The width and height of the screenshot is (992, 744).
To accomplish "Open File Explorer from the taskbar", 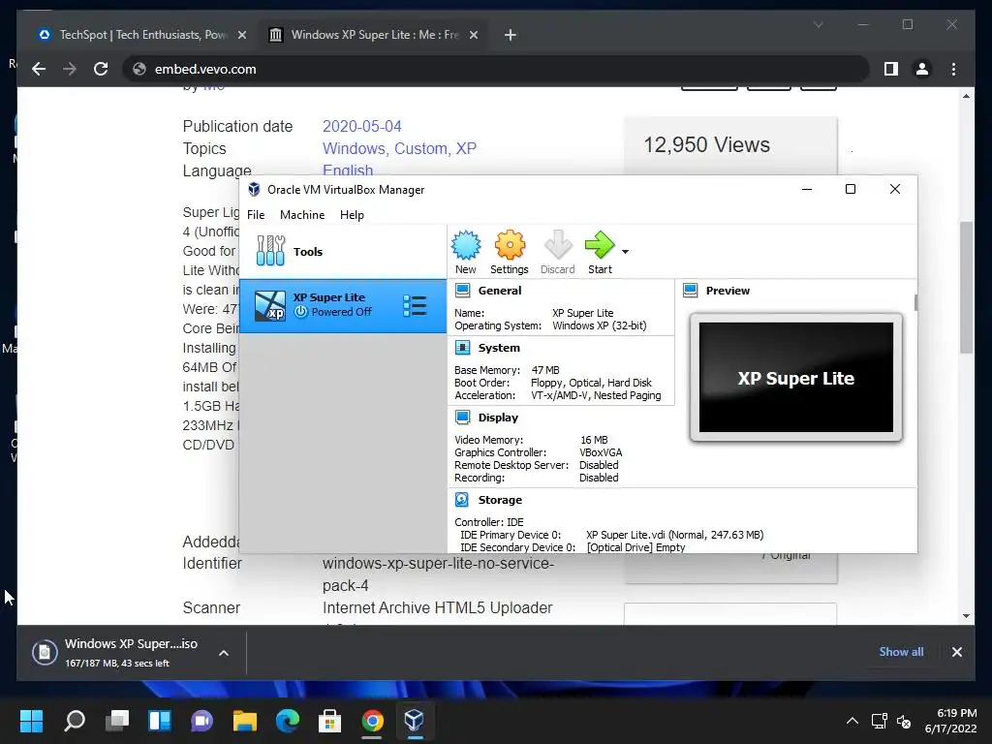I will [245, 720].
